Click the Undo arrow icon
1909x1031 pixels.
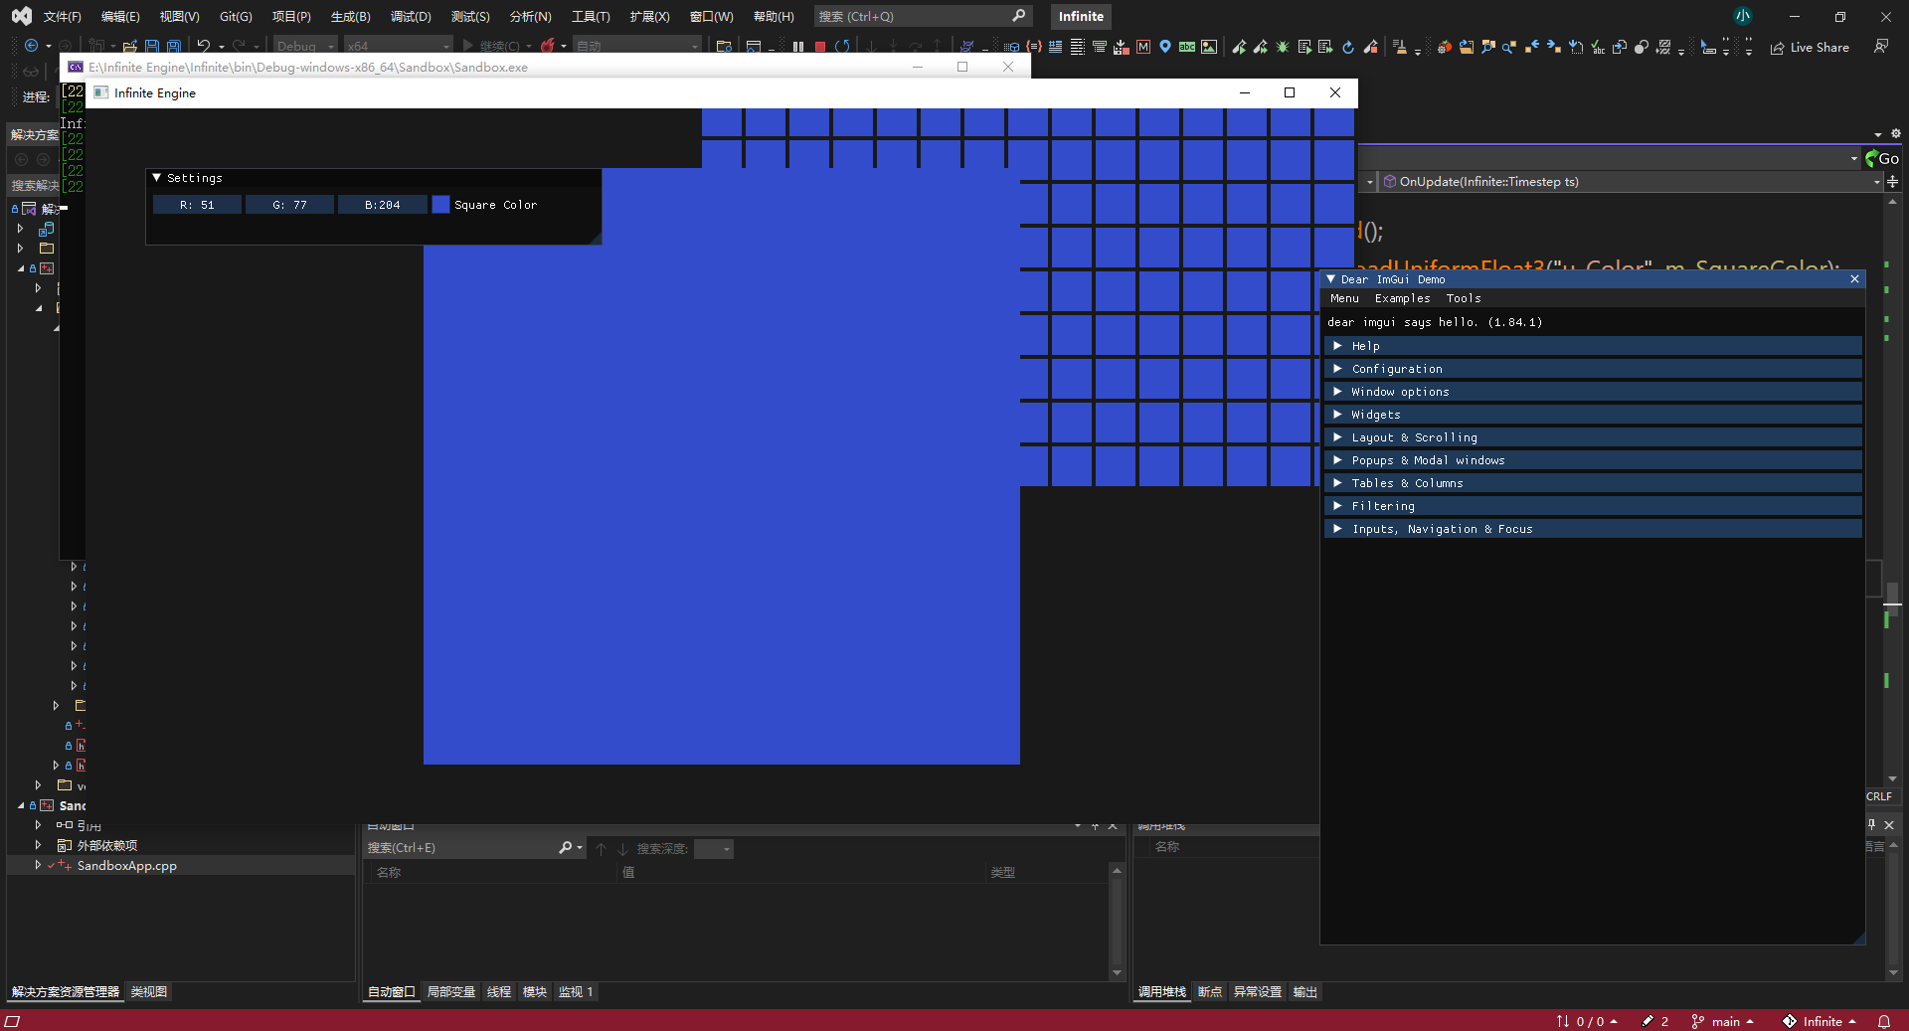tap(204, 46)
